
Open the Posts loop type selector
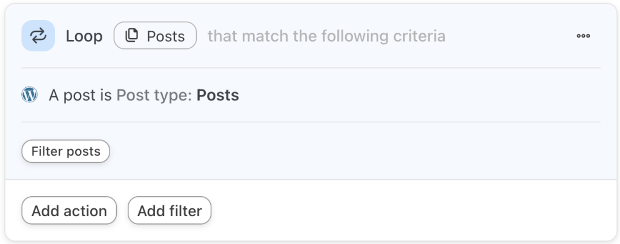(x=155, y=36)
